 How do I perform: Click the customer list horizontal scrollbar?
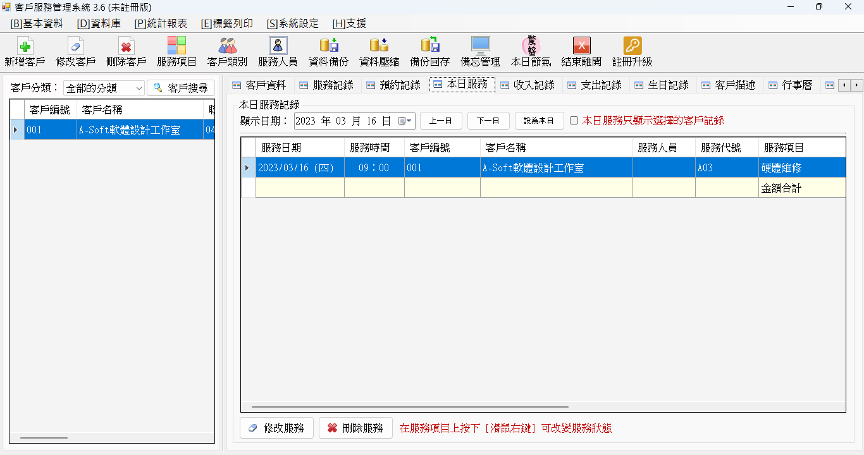[44, 438]
